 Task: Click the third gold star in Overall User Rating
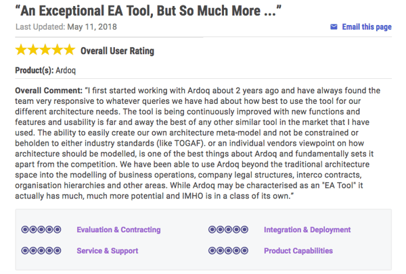coord(45,49)
